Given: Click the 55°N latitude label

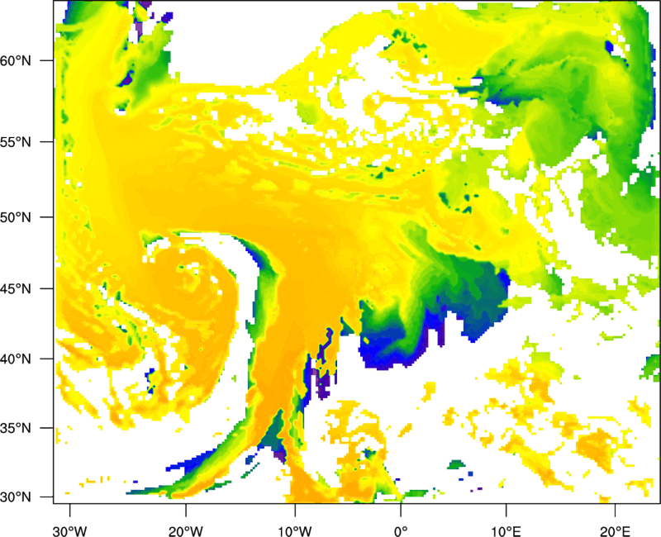Looking at the screenshot, I should point(16,142).
